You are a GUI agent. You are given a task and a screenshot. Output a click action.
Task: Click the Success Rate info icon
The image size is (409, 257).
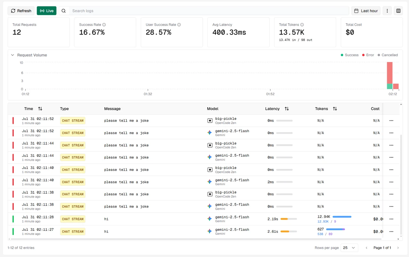coord(104,25)
